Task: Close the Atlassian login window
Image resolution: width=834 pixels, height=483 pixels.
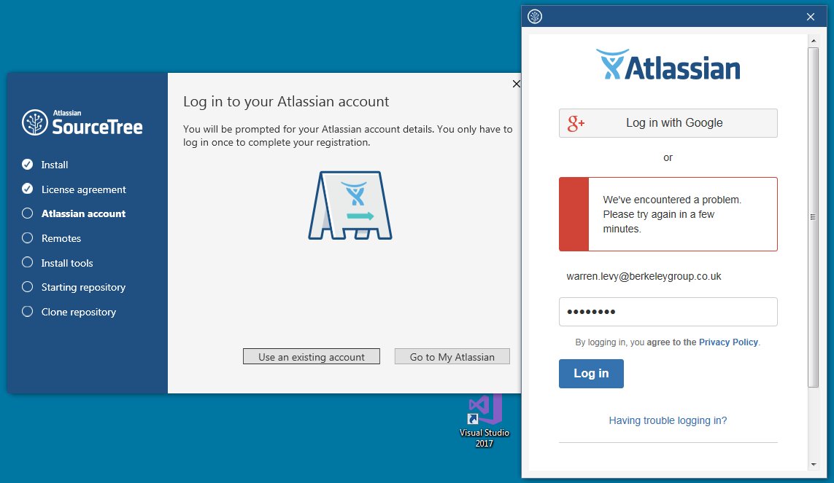Action: (811, 17)
